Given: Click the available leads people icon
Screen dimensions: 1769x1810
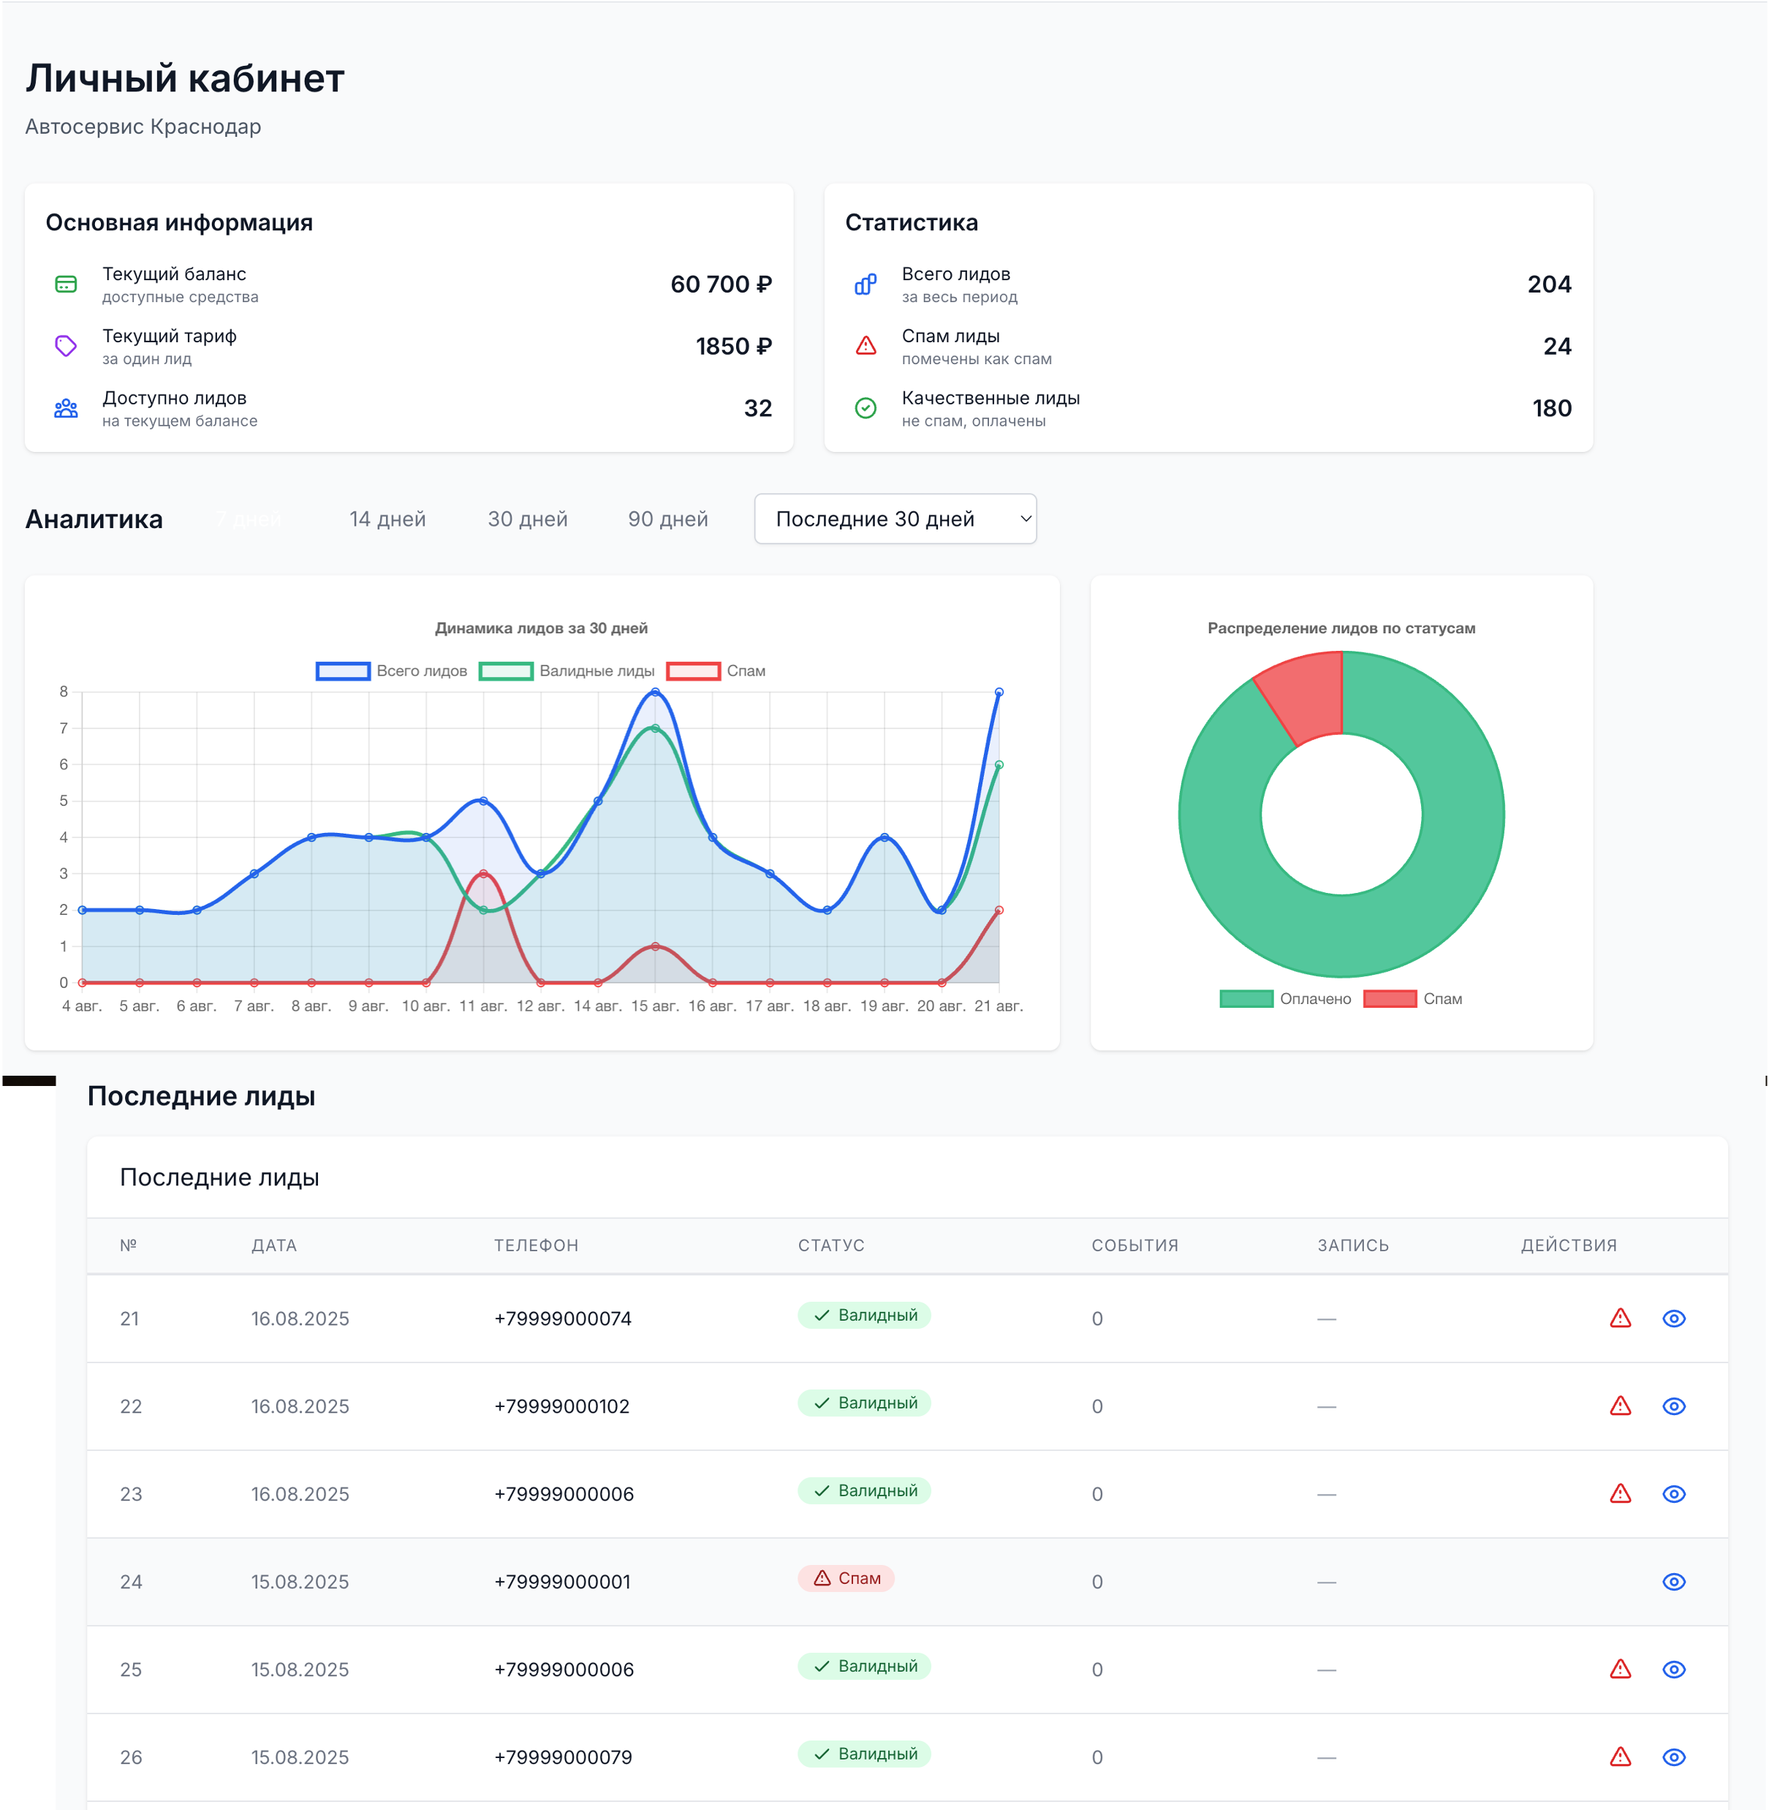Looking at the screenshot, I should coord(66,408).
